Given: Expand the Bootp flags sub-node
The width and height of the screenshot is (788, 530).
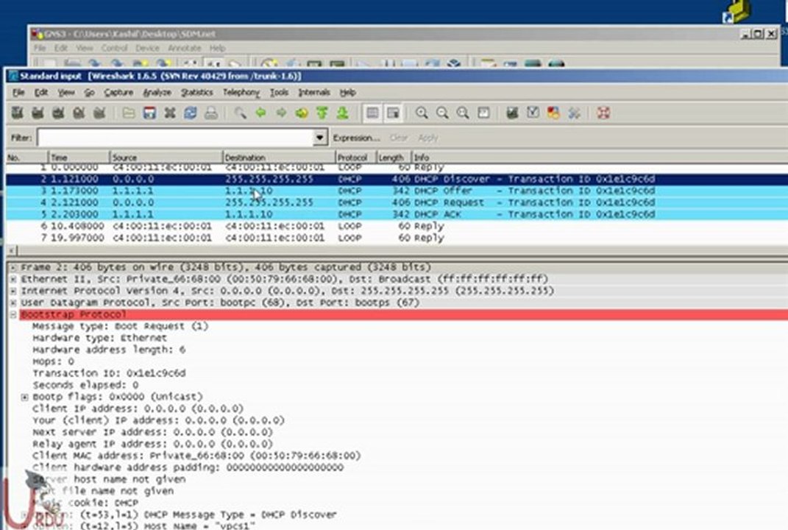Looking at the screenshot, I should click(24, 397).
